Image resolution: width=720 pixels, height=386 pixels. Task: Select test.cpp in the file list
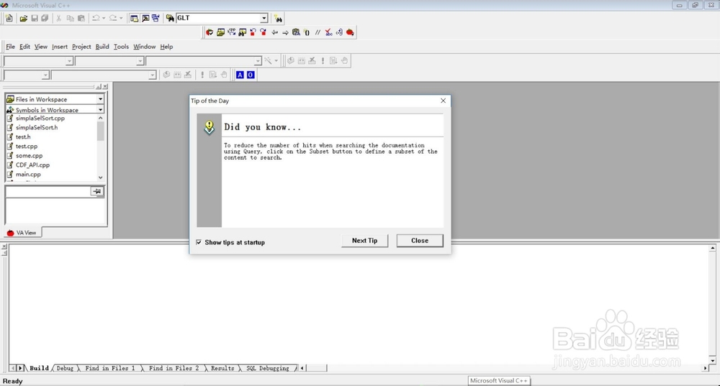tap(27, 146)
